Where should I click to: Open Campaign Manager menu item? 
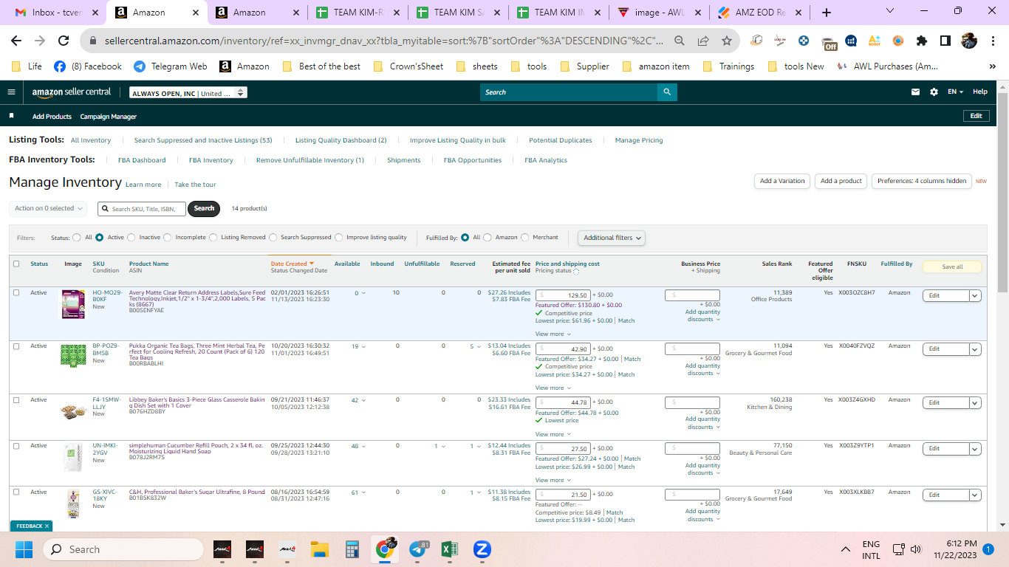point(108,117)
